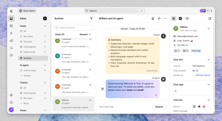This screenshot has width=222, height=121.
Task: Collapse the Tickets section chevron
Action: point(45,83)
